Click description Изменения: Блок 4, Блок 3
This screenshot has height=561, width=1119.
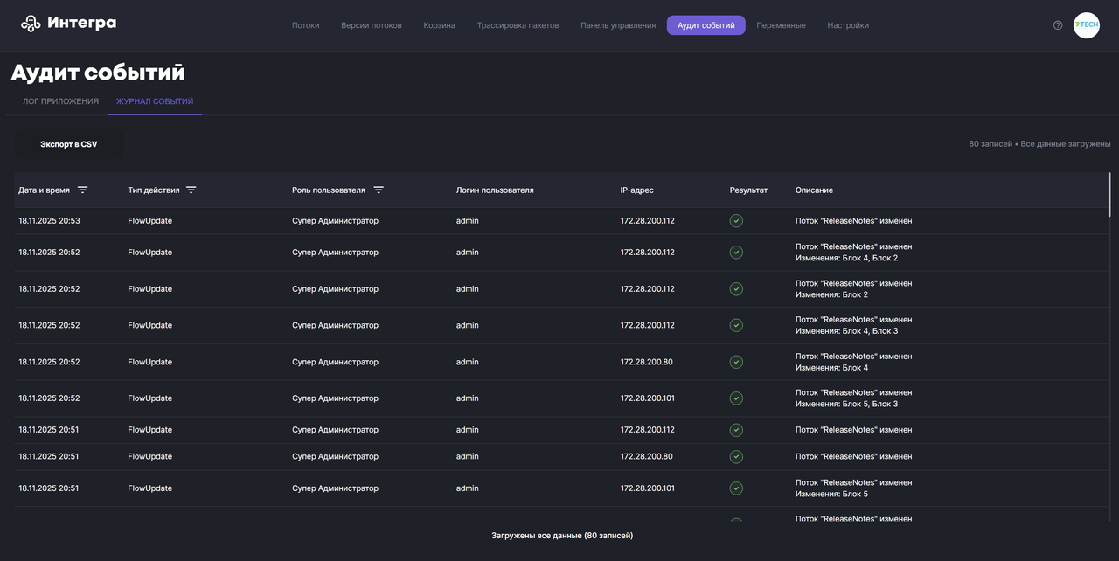pos(846,331)
